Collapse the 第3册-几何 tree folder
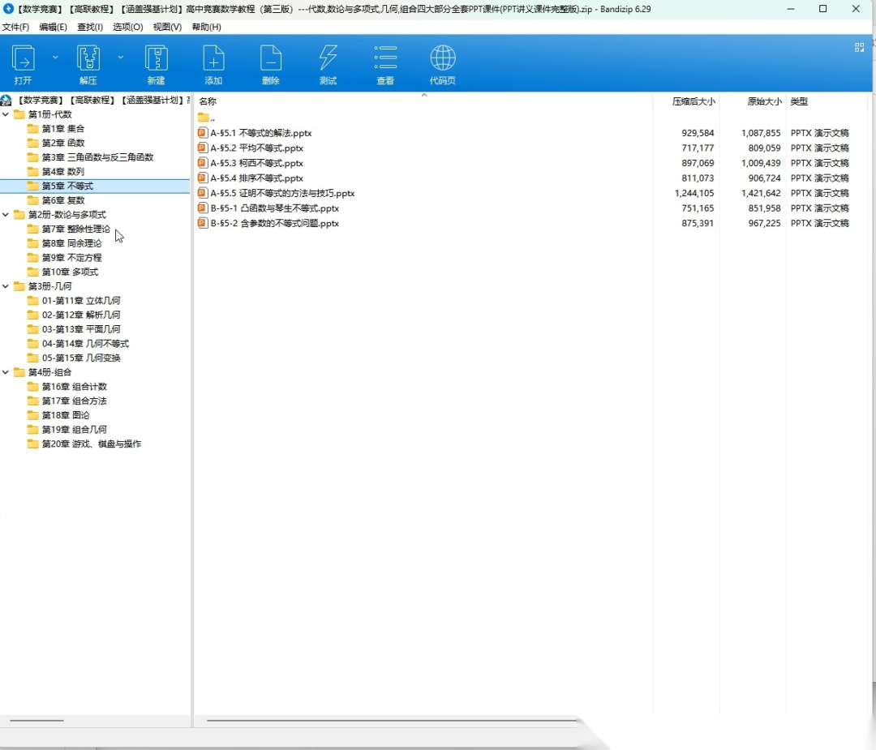Image resolution: width=876 pixels, height=750 pixels. click(6, 286)
